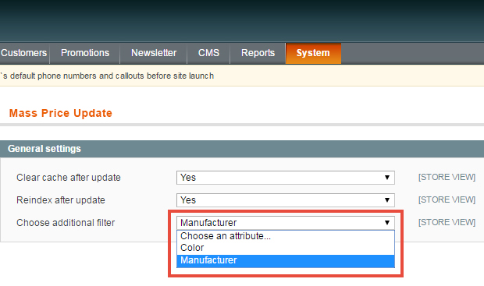This screenshot has width=484, height=286.
Task: Click the 'Reindex after update' label
Action: pyautogui.click(x=61, y=200)
